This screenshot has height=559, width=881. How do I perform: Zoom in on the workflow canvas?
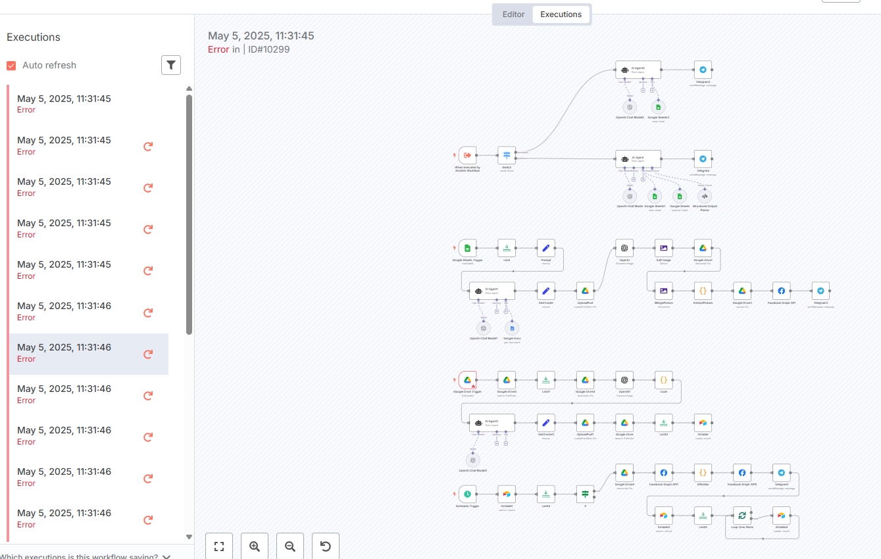255,547
